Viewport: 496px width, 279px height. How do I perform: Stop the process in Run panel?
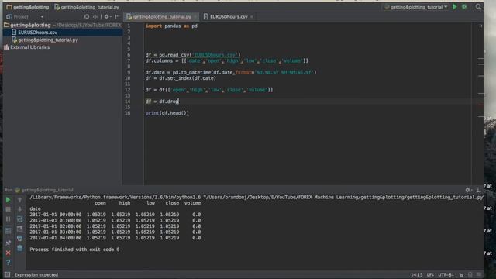click(9, 209)
